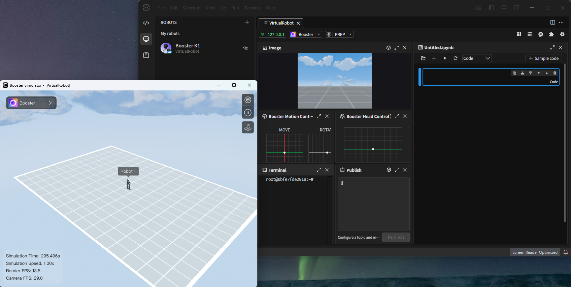This screenshot has width=571, height=287.
Task: Open the Selection menu
Action: coord(192,8)
